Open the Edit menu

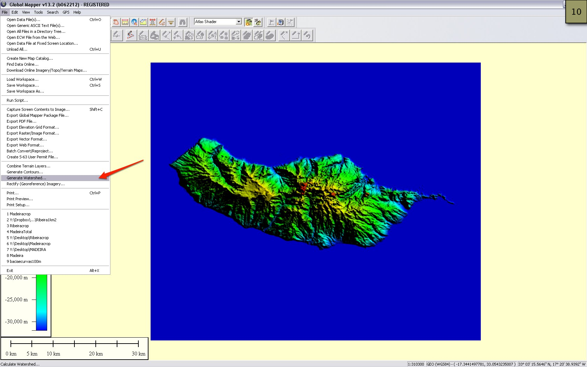[15, 12]
